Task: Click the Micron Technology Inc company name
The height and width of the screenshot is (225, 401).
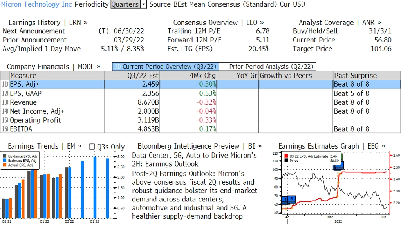Action: click(x=36, y=4)
